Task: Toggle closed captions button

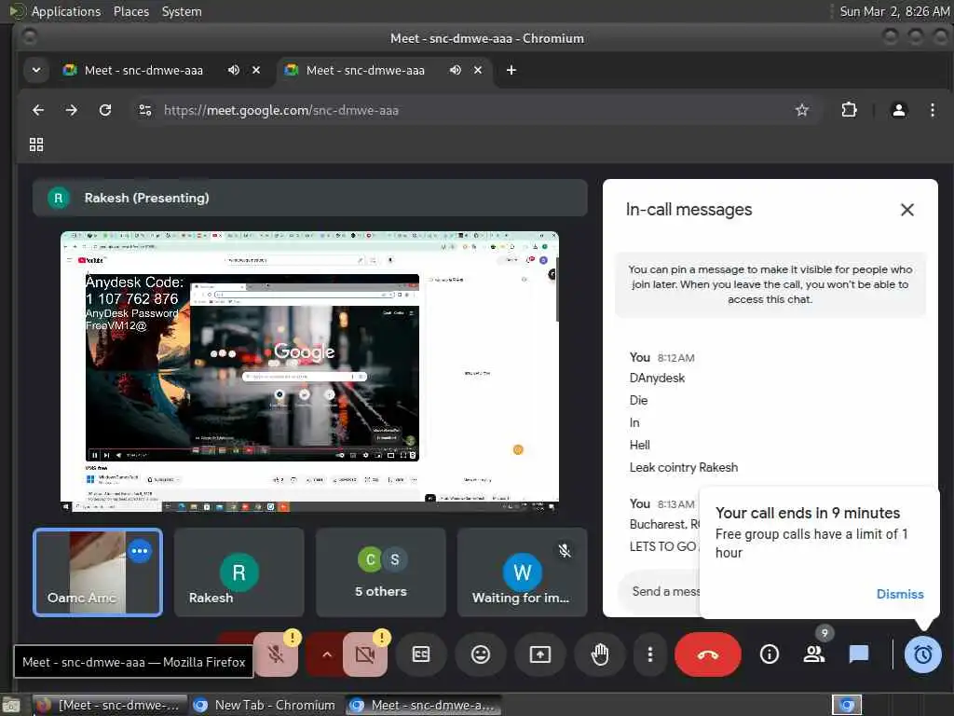Action: pos(421,654)
